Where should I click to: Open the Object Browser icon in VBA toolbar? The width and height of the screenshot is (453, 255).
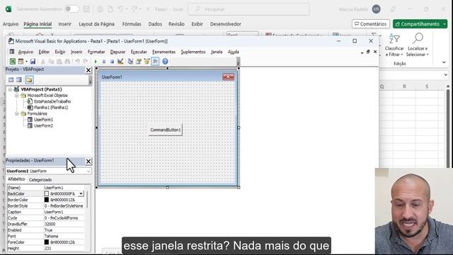pos(147,62)
